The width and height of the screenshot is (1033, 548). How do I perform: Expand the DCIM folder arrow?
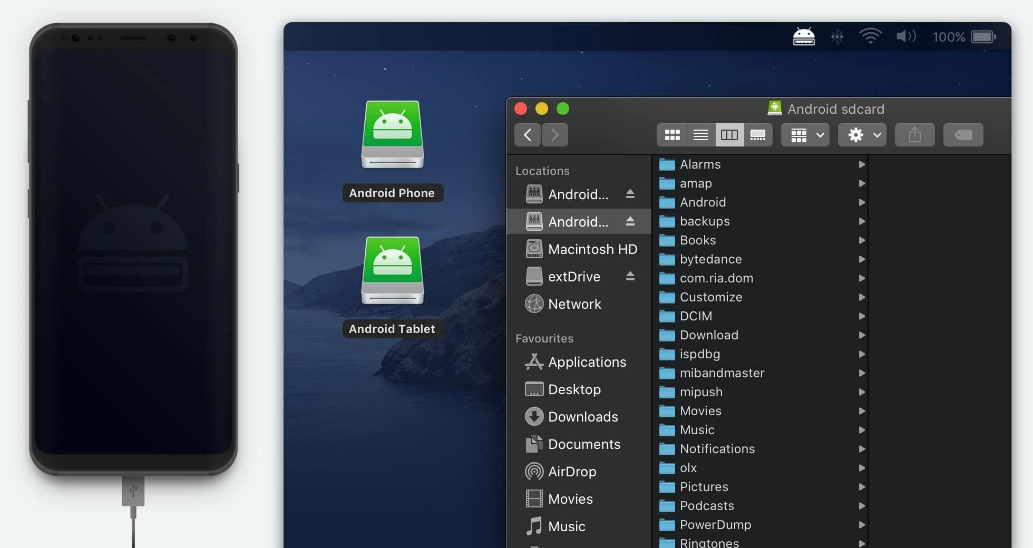click(862, 316)
